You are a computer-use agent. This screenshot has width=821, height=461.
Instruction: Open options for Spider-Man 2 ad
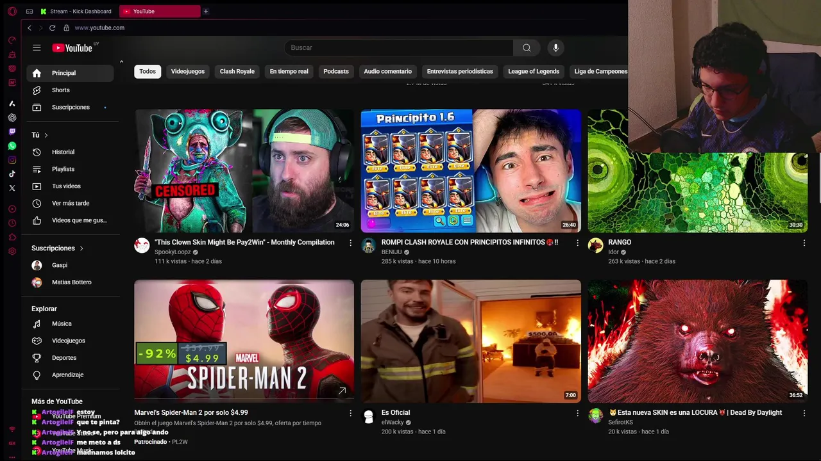350,413
